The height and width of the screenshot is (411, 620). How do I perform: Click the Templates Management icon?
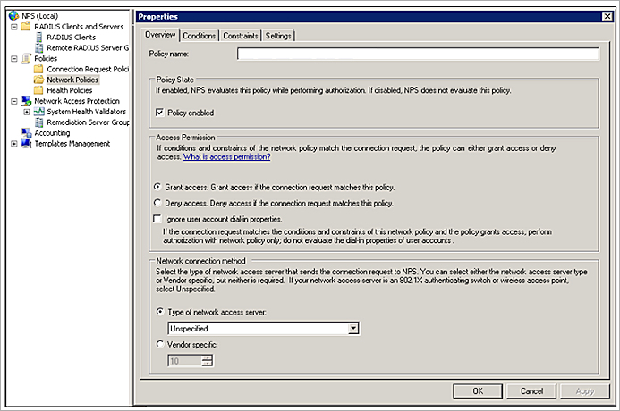point(26,144)
